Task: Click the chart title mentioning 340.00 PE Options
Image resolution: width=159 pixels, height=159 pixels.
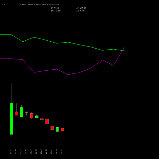Action: click(x=39, y=4)
